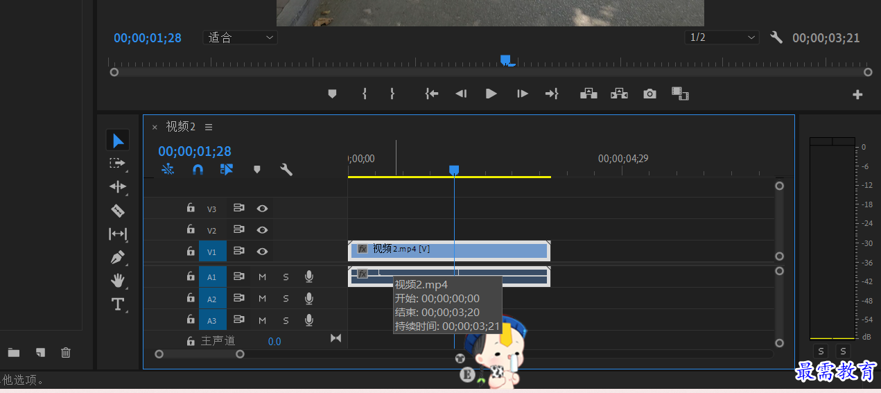Select the Selection tool arrow
The height and width of the screenshot is (393, 881).
click(x=118, y=141)
